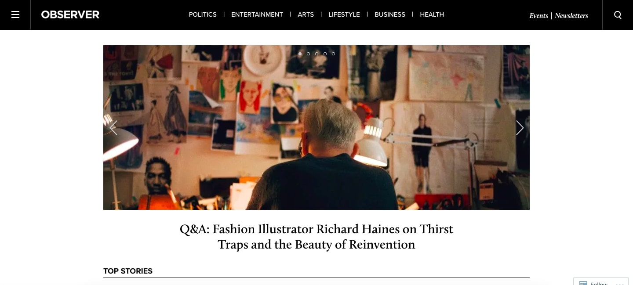
Task: Select the fourth carousel dot
Action: 325,54
